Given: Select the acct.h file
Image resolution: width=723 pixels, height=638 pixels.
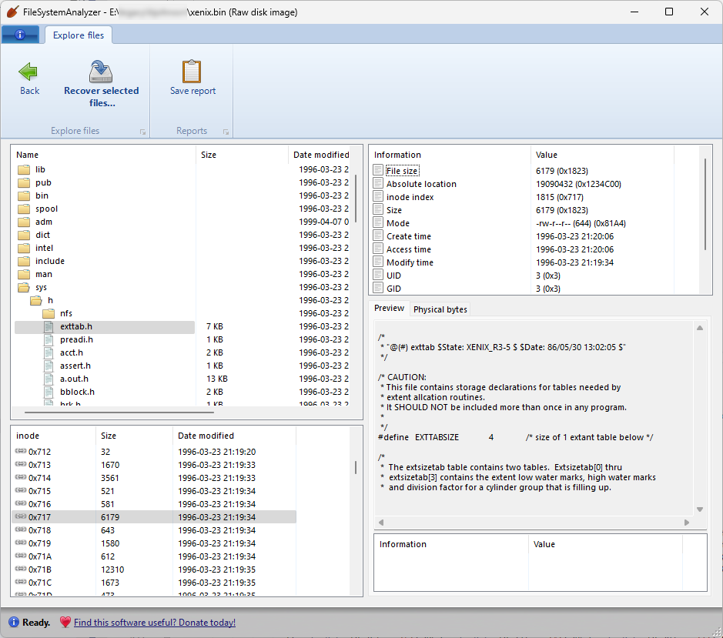Looking at the screenshot, I should click(x=72, y=352).
